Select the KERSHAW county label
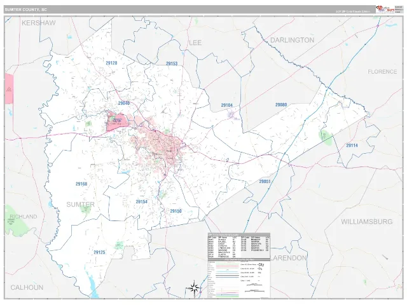The image size is (407, 305). [38, 23]
